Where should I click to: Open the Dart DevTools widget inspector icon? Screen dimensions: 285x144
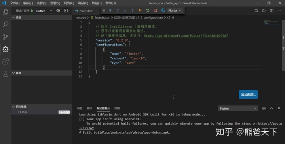click(x=163, y=11)
